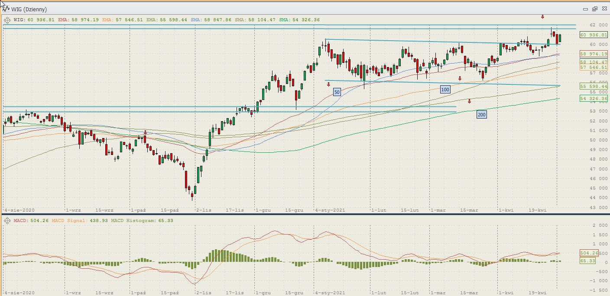Click the blue 50 moving average label
Screen dimensions: 610x296
point(337,92)
